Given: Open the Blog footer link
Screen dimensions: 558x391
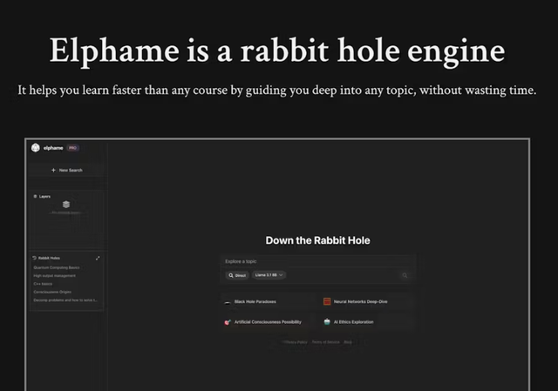Looking at the screenshot, I should pos(348,342).
